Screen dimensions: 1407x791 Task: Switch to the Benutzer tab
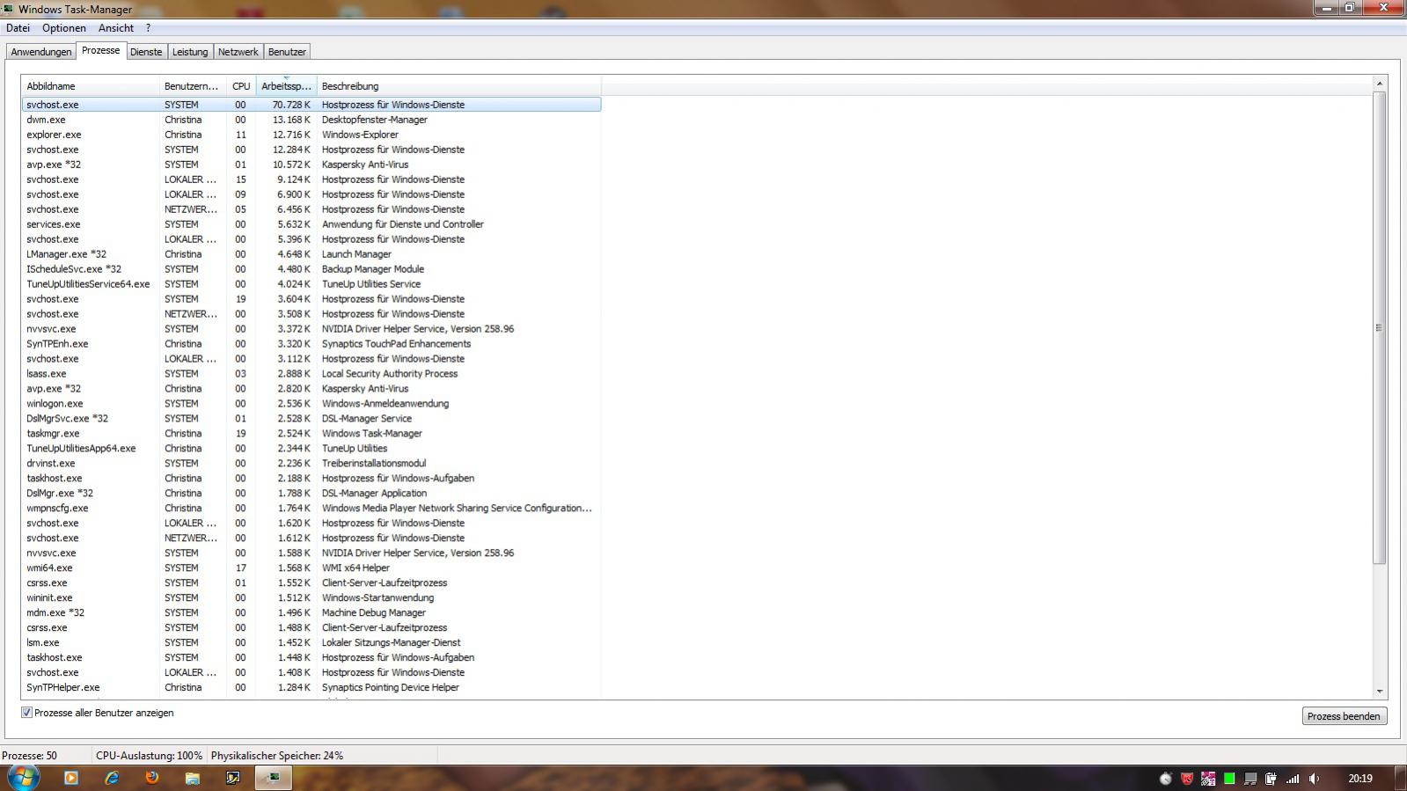click(x=287, y=52)
